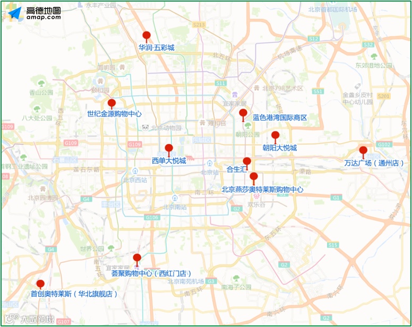Click the temple icon beside 雍和宫
Screen dimensions: 412x327
tap(202, 122)
